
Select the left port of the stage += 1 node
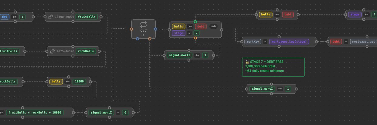(x=346, y=14)
